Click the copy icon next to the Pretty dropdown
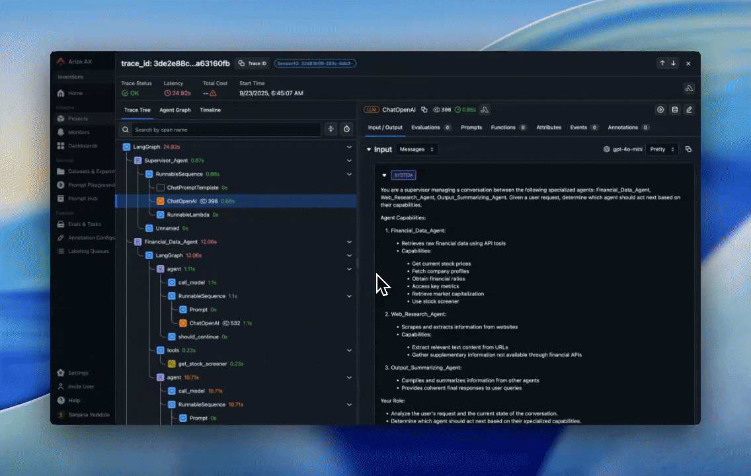The width and height of the screenshot is (751, 476). [x=688, y=149]
